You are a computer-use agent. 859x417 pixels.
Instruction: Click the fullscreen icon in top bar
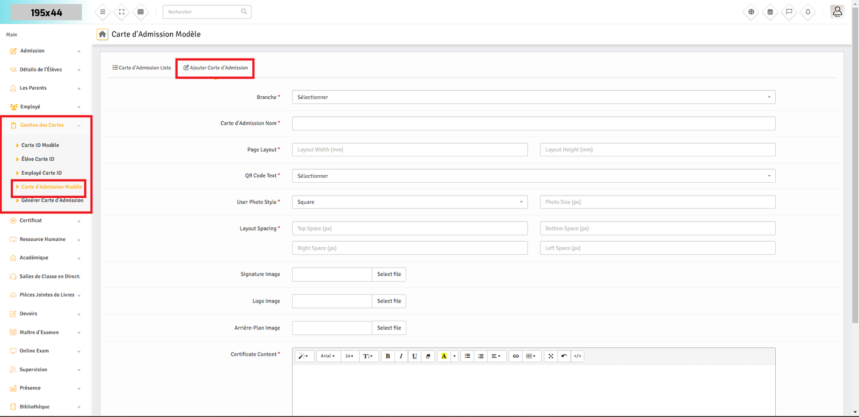point(122,12)
